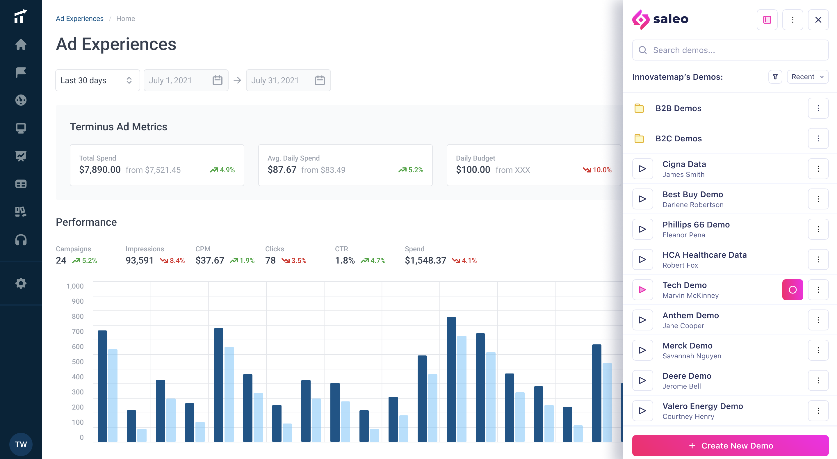This screenshot has height=459, width=837.
Task: Open the globe icon in sidebar
Action: coord(21,100)
